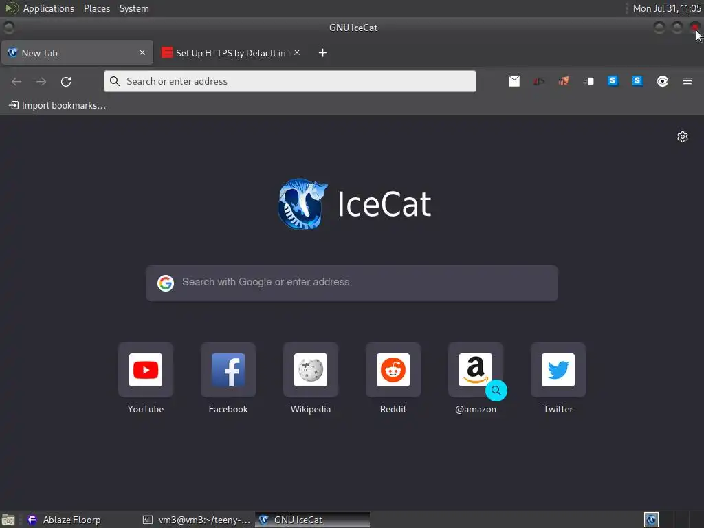Click the Google logo in the search box
The width and height of the screenshot is (704, 528).
click(x=166, y=283)
